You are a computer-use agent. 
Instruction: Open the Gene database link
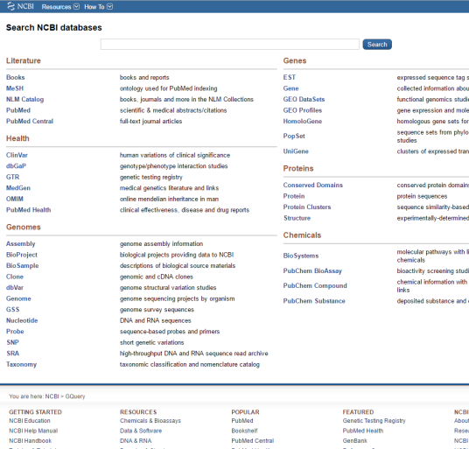pos(290,88)
